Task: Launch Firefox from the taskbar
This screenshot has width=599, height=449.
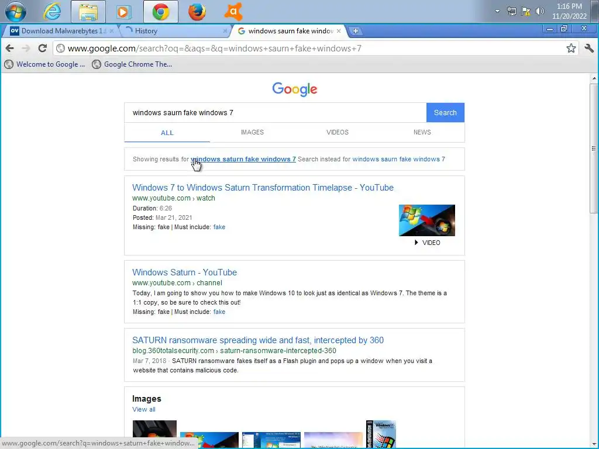Action: click(x=197, y=12)
